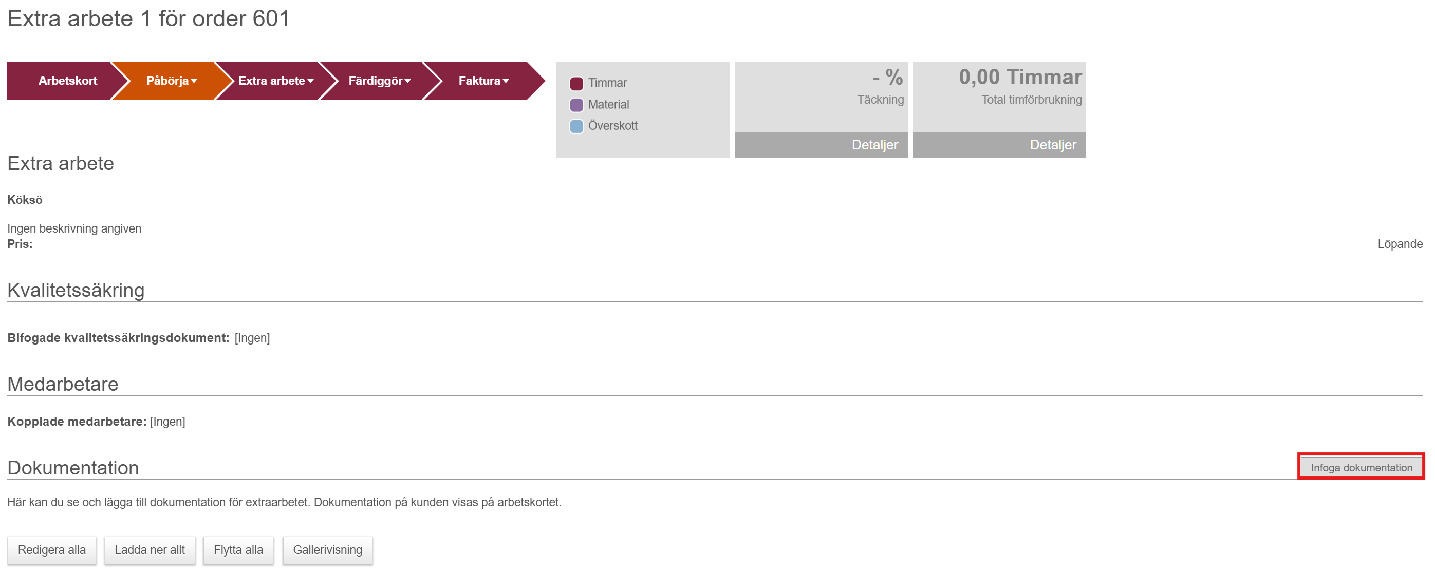Click the Timmar legend color swatch
This screenshot has width=1435, height=573.
tap(576, 84)
